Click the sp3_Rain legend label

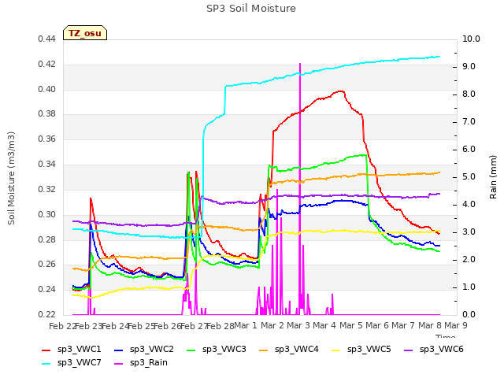[149, 363]
